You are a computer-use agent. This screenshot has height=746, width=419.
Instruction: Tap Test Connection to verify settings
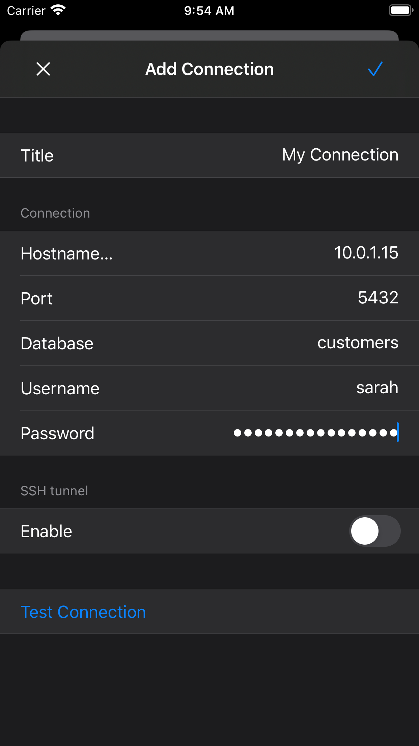[83, 612]
